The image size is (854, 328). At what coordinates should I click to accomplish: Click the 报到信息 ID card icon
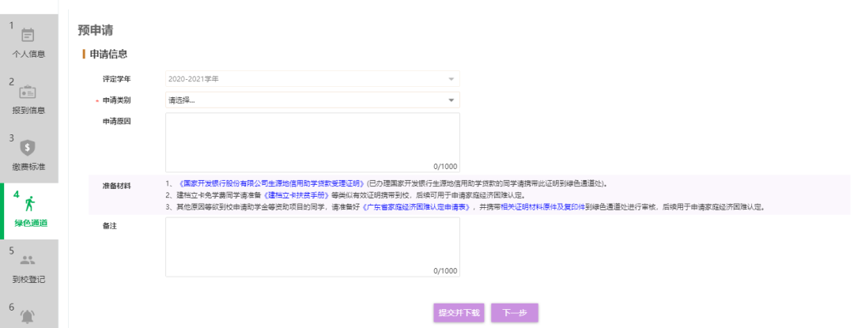[x=27, y=92]
